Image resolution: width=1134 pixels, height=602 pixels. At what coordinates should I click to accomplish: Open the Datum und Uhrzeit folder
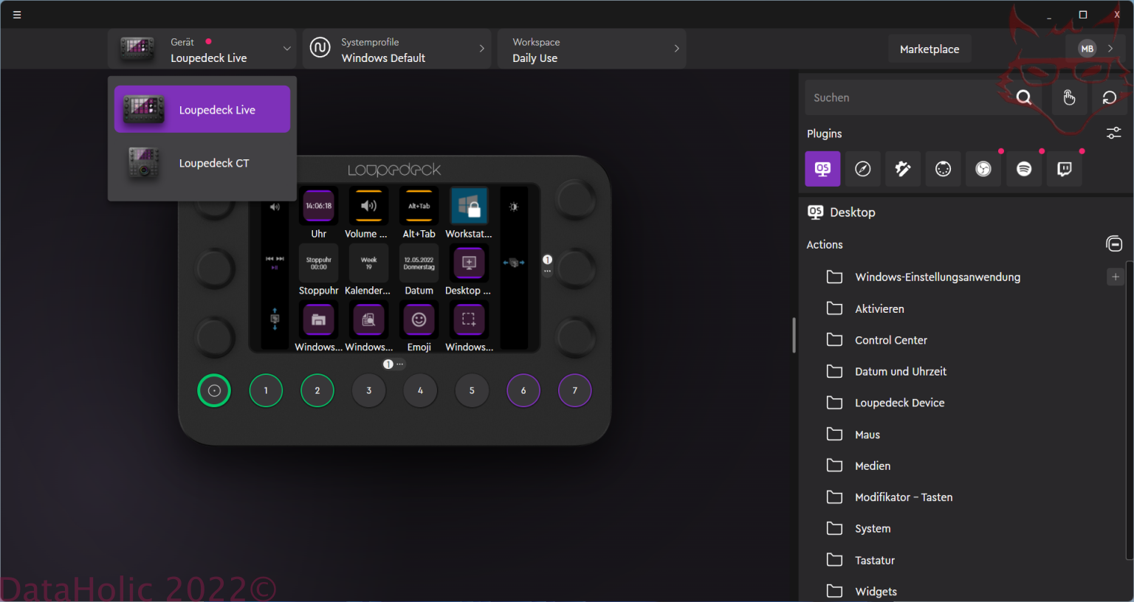tap(900, 371)
